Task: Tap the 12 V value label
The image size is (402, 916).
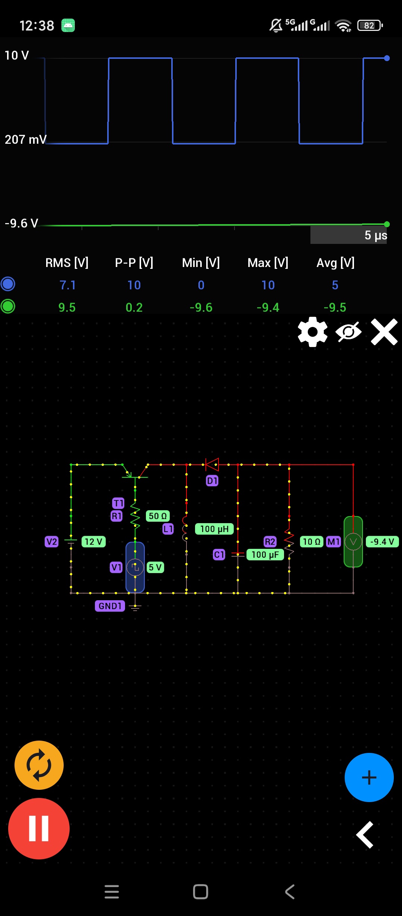Action: (x=93, y=542)
